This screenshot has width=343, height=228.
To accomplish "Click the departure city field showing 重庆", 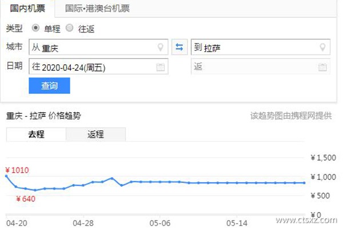I will point(91,48).
